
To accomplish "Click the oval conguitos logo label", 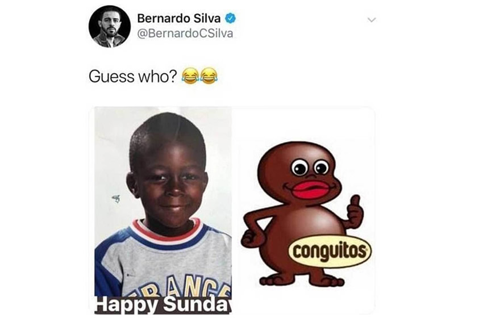I will point(330,252).
